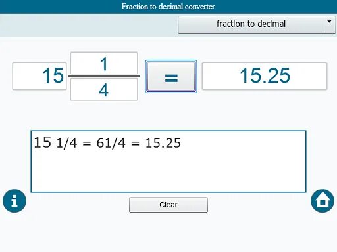Click the empty area of the history box

(x=168, y=172)
